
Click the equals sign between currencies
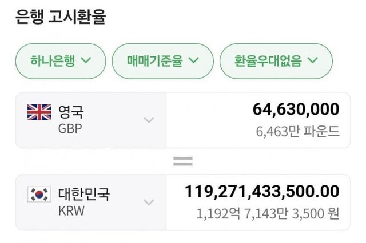click(x=183, y=161)
